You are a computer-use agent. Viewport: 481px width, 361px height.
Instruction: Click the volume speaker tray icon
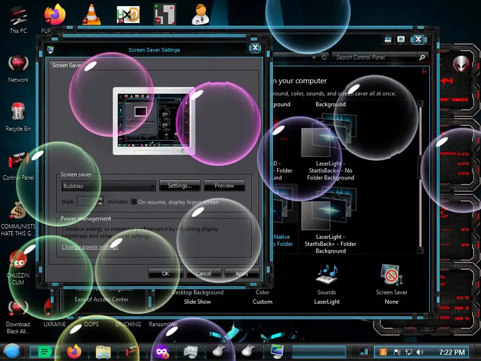[x=420, y=352]
